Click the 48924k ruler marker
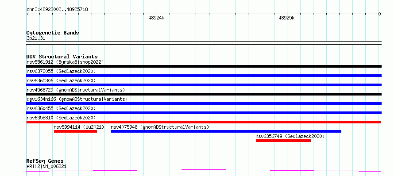 point(156,18)
